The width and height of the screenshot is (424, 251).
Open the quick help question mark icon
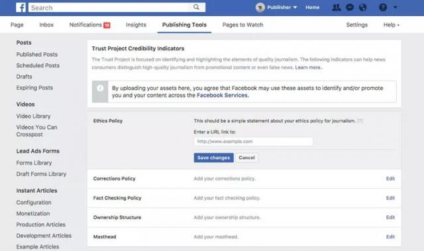383,7
